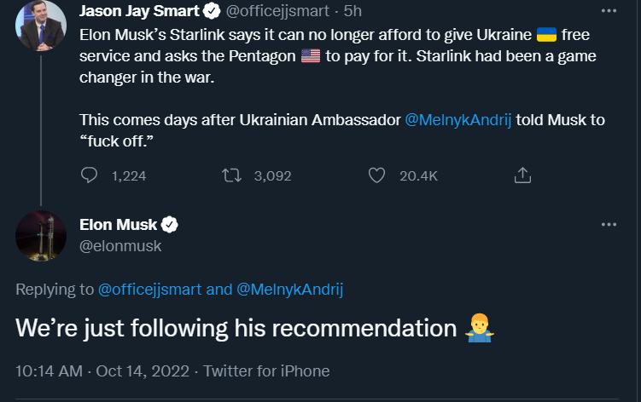This screenshot has width=641, height=402.
Task: Click the @MelnykAndrij mention in tweet text
Action: (459, 120)
